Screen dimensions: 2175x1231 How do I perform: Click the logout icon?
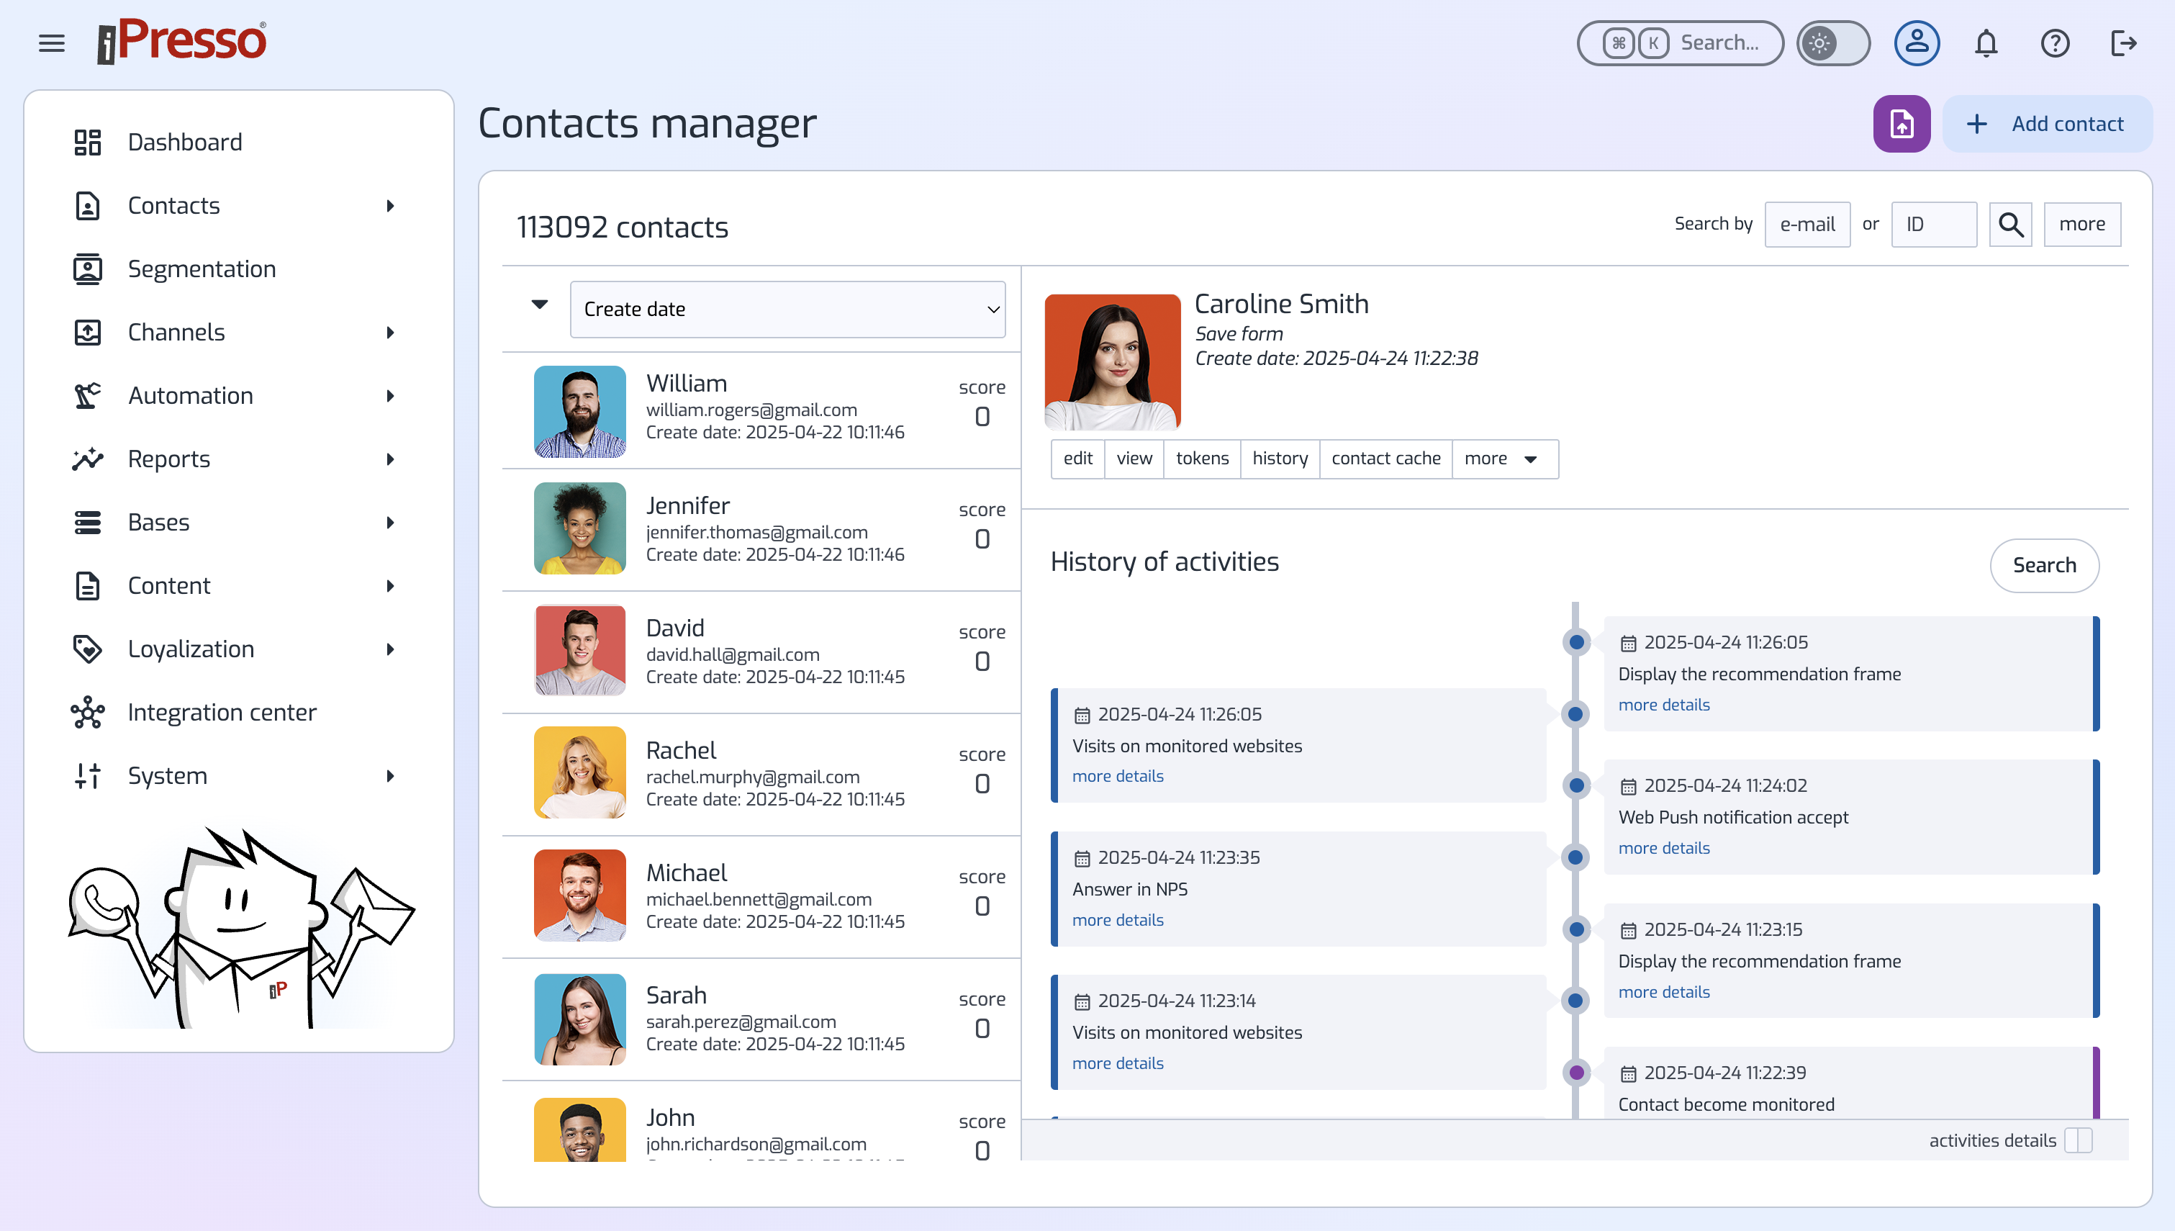click(x=2122, y=42)
